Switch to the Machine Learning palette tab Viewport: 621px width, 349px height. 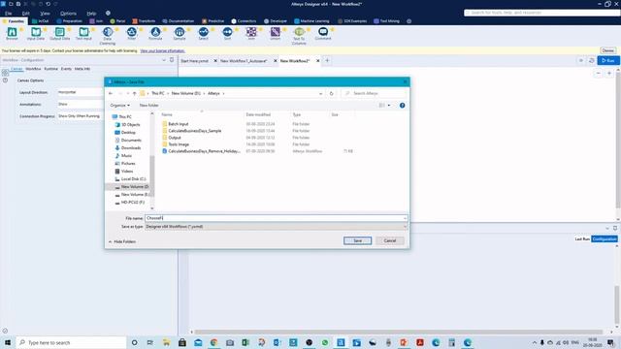pyautogui.click(x=311, y=21)
